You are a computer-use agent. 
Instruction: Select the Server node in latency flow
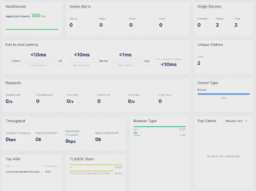[x=103, y=61]
